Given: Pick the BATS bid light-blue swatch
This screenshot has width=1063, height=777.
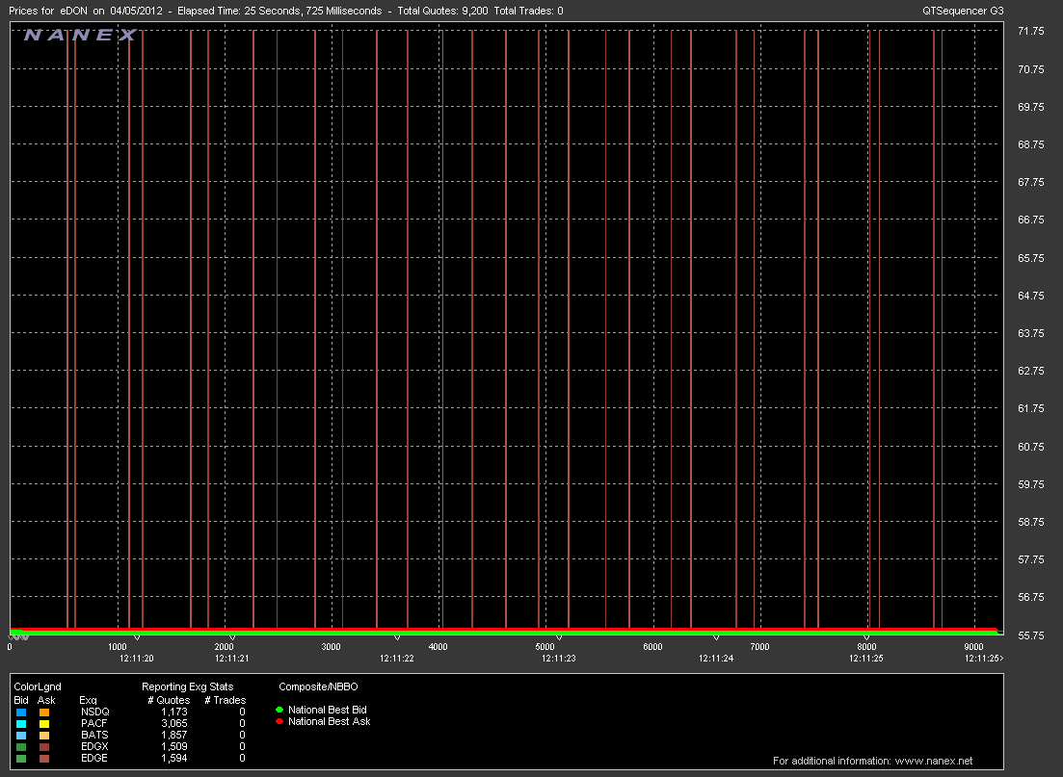Looking at the screenshot, I should pos(21,735).
